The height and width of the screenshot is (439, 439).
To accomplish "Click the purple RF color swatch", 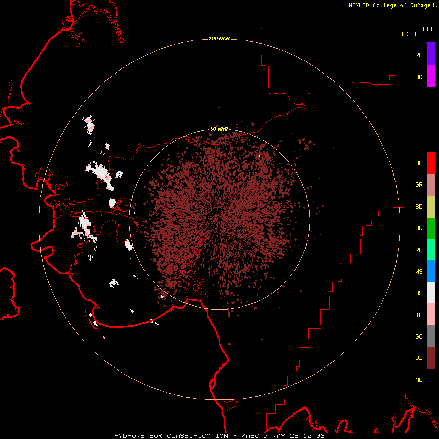I will (431, 55).
